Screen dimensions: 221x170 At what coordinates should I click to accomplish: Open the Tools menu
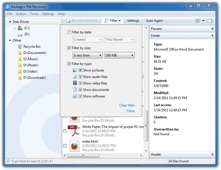coord(34,14)
